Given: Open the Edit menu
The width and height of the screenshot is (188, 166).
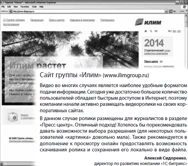Looking at the screenshot, I should click(x=9, y=7).
